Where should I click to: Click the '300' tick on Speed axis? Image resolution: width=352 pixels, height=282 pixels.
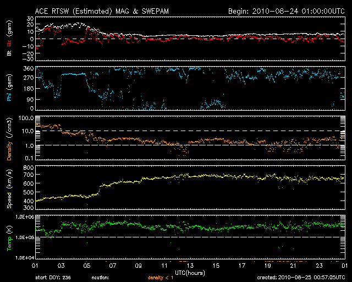[29, 207]
